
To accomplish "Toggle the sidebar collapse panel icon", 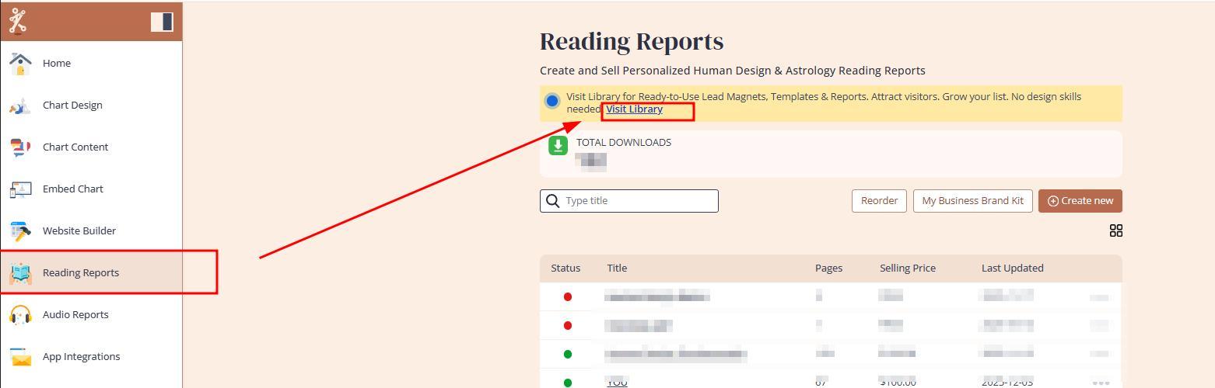I will point(162,22).
